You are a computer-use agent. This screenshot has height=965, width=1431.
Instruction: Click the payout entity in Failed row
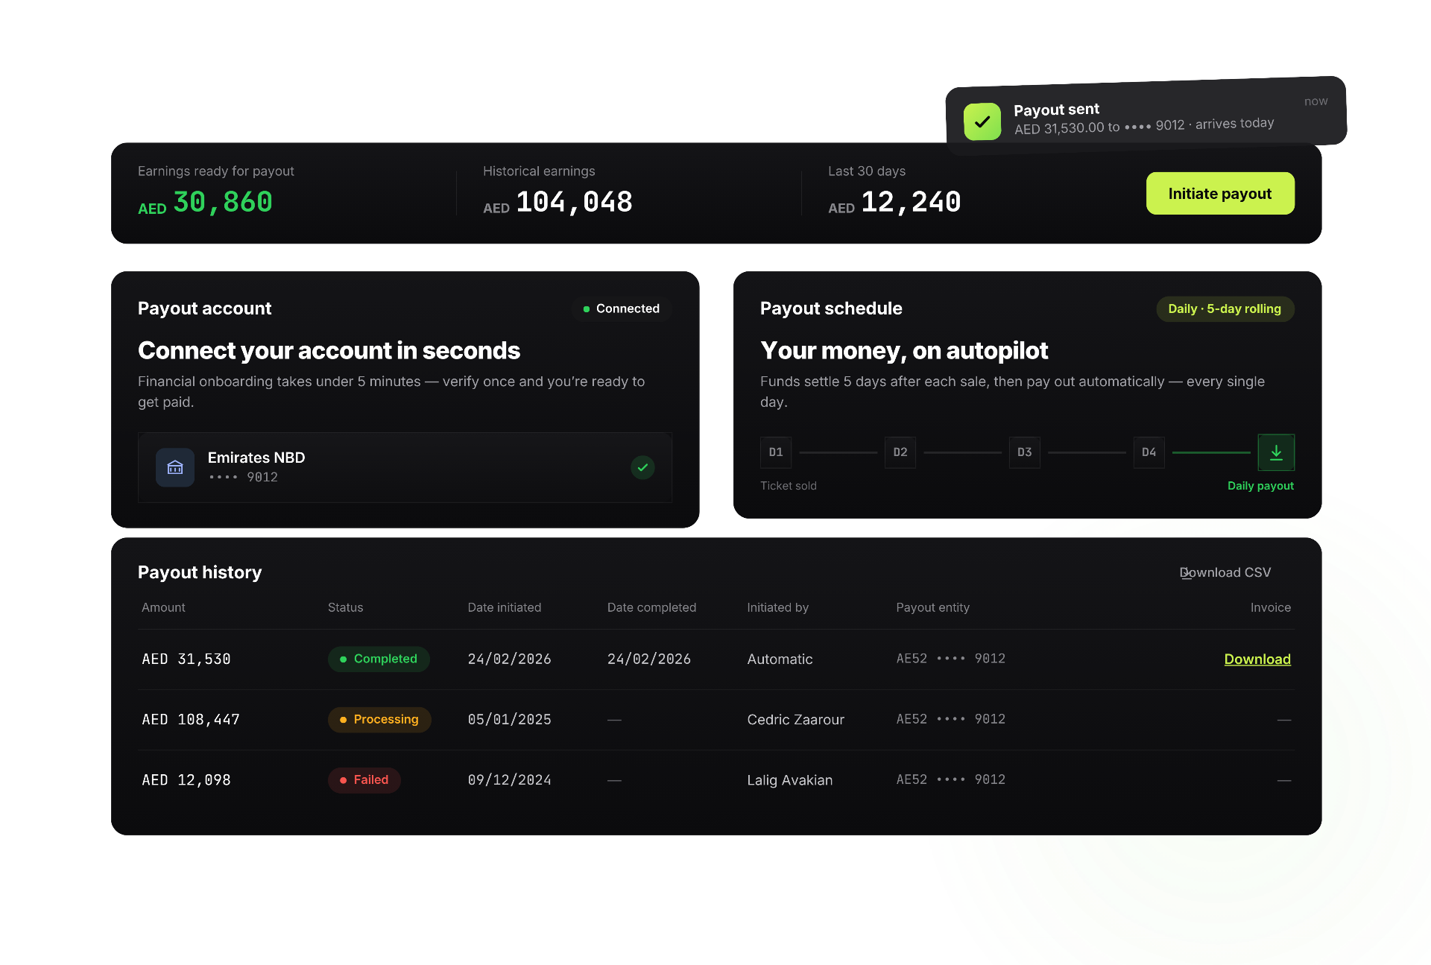[951, 779]
